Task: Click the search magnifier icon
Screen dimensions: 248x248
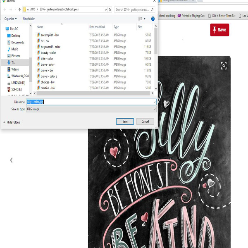Action: coord(152,10)
